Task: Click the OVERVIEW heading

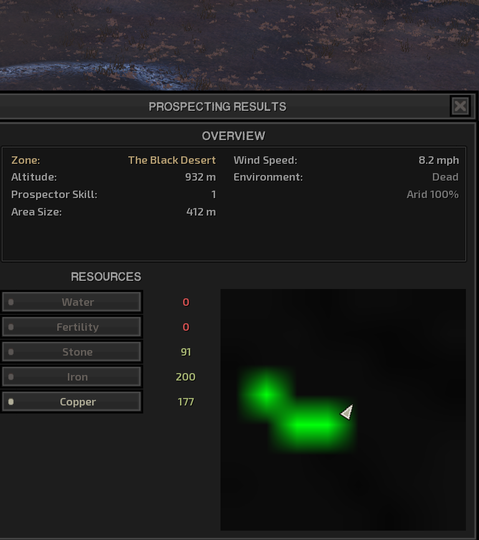Action: [x=234, y=136]
